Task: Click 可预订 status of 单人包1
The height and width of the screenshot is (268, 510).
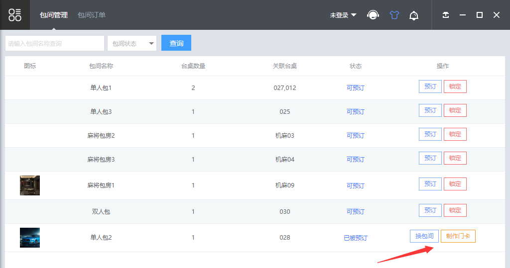Action: [356, 88]
